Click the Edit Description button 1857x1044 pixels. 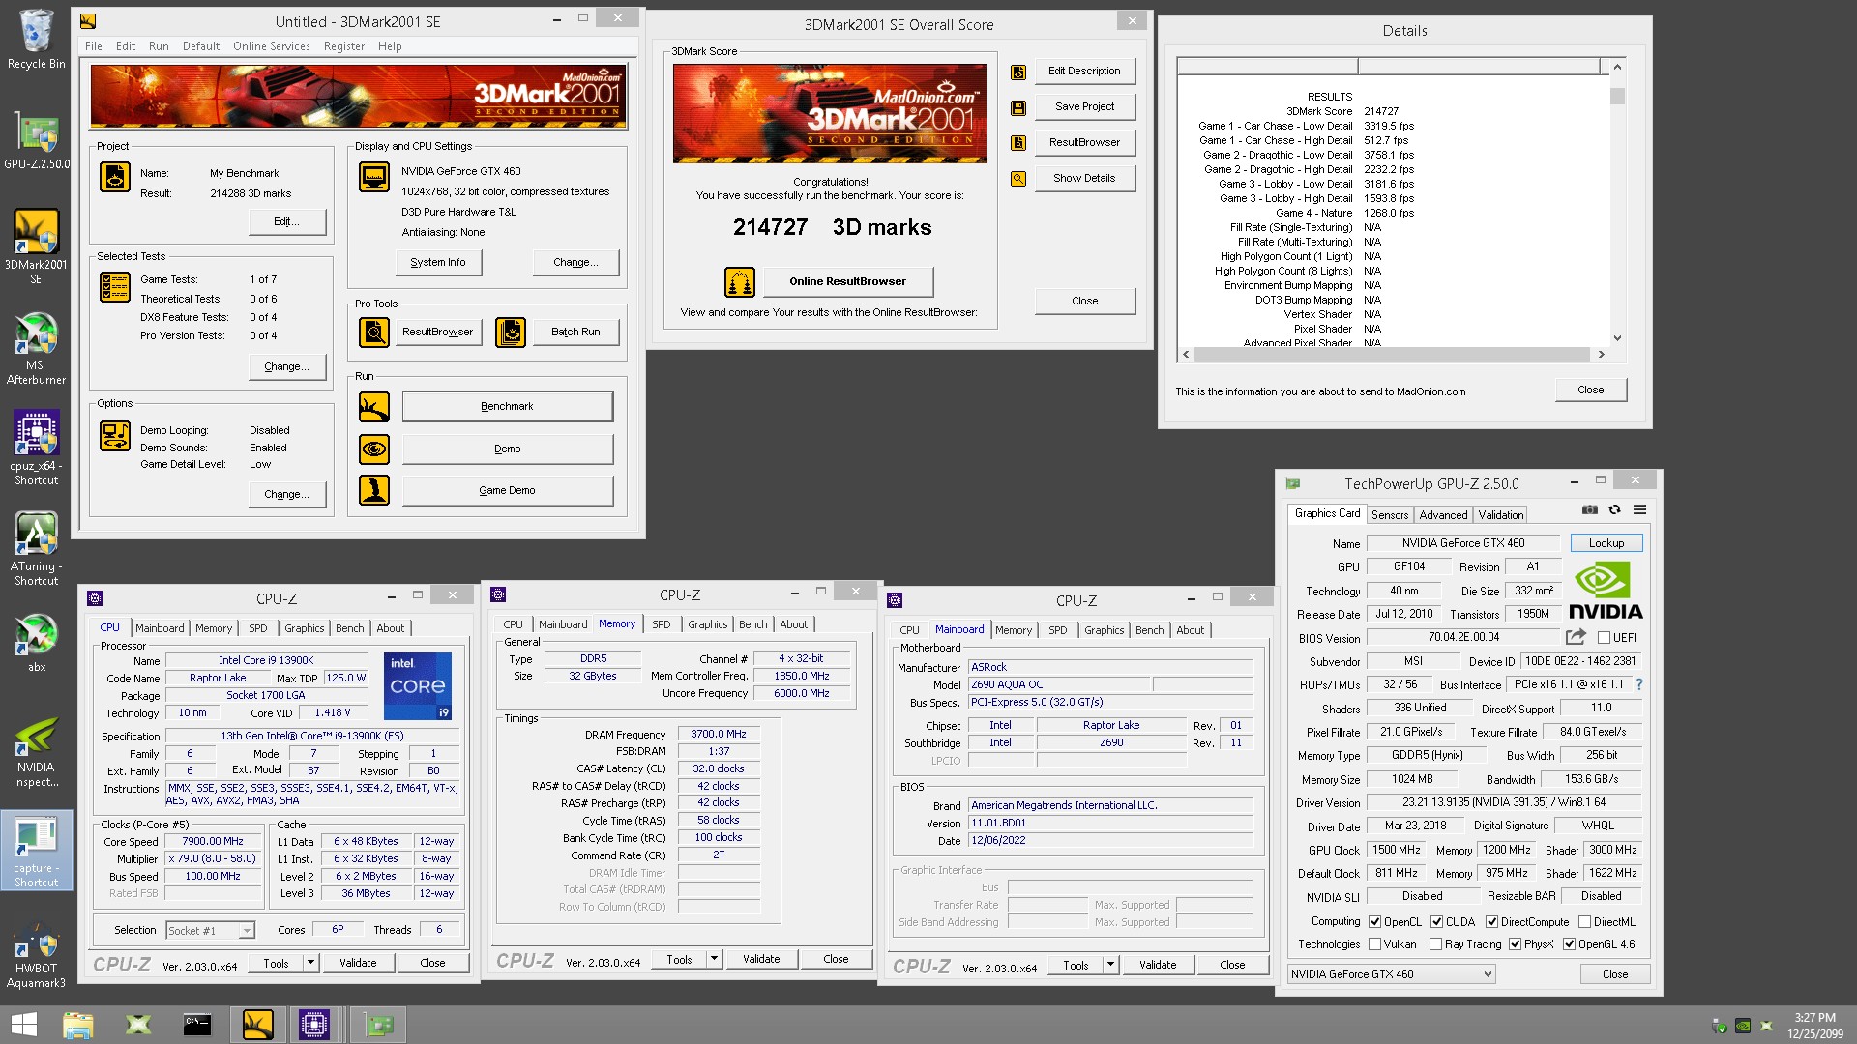[1084, 72]
